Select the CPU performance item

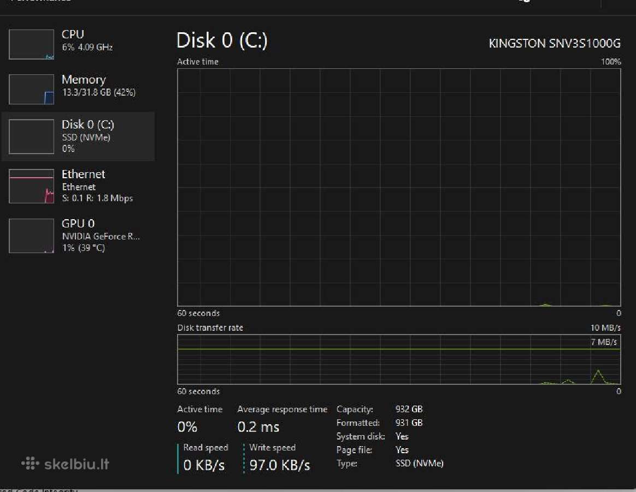tap(78, 44)
